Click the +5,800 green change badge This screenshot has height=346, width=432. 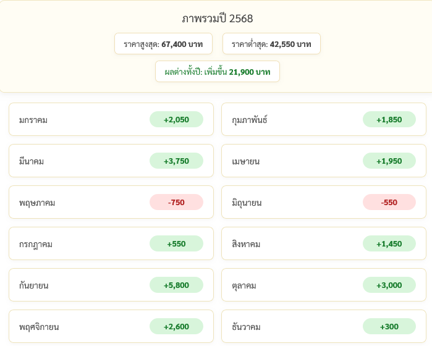[x=176, y=285]
